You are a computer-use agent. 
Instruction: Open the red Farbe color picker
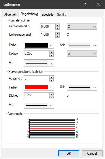tap(39, 87)
